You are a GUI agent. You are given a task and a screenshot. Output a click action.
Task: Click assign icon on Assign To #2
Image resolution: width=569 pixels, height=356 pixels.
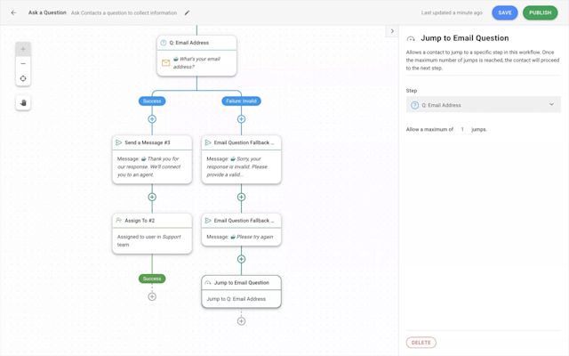coord(118,221)
